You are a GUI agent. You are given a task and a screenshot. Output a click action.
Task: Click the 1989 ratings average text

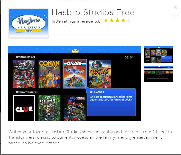tap(76, 21)
